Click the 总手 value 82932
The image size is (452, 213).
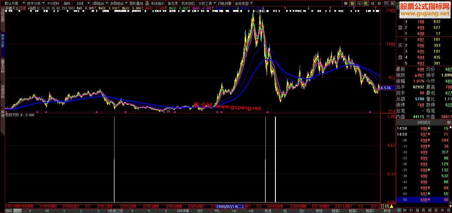point(418,87)
